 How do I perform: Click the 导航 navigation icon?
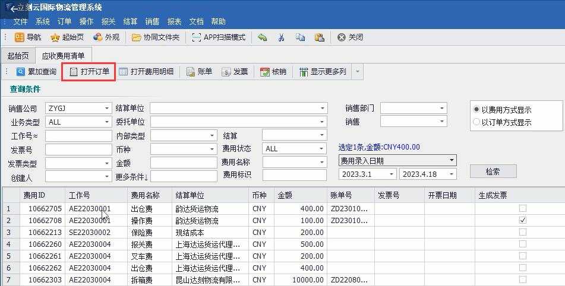[20, 37]
